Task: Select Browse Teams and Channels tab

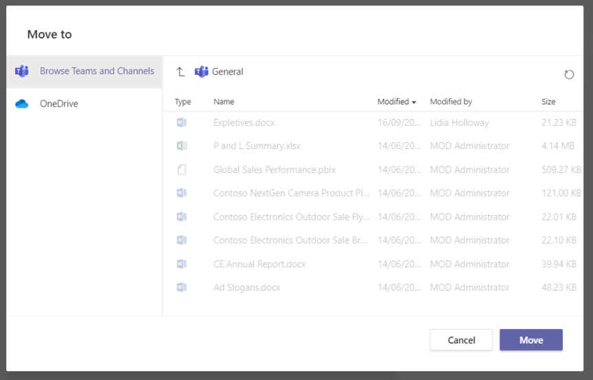Action: [96, 71]
